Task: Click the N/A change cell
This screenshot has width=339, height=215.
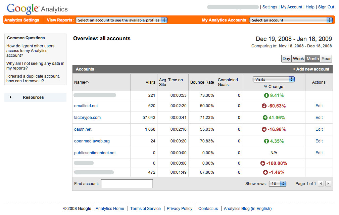Action: [274, 153]
